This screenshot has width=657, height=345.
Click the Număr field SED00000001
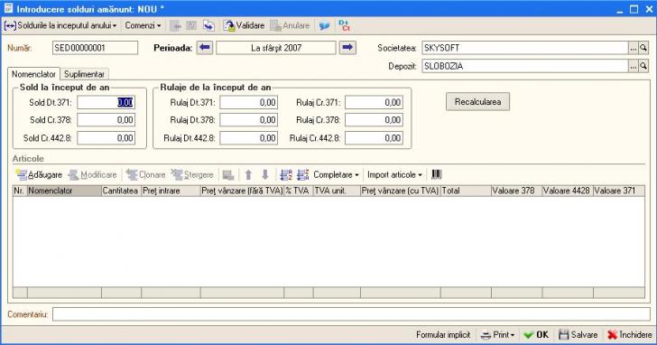95,48
